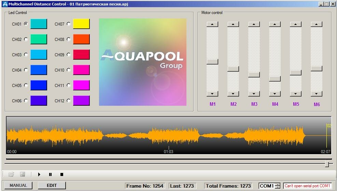Click the M2 motor slider thumb
Viewport: 337px width, 191px height.
tap(233, 69)
